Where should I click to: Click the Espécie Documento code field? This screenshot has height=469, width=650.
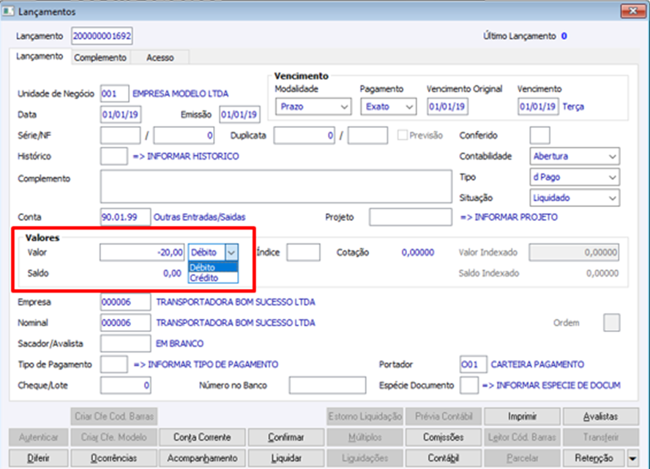[x=469, y=386]
